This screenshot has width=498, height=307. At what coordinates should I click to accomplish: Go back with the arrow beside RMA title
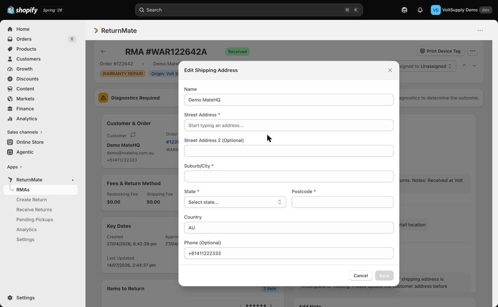[103, 52]
